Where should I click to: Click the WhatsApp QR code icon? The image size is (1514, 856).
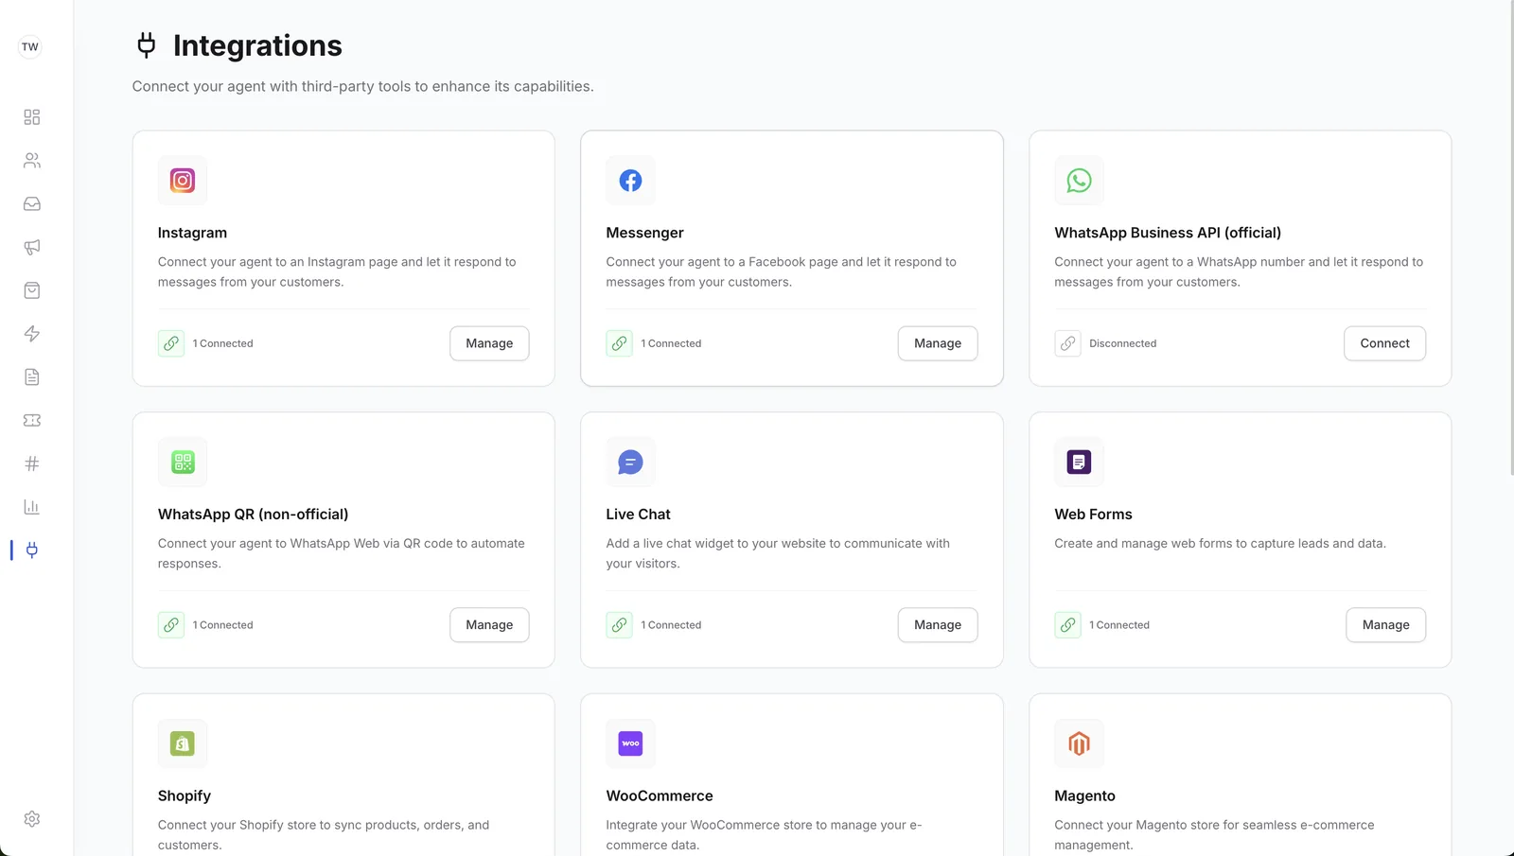point(183,462)
